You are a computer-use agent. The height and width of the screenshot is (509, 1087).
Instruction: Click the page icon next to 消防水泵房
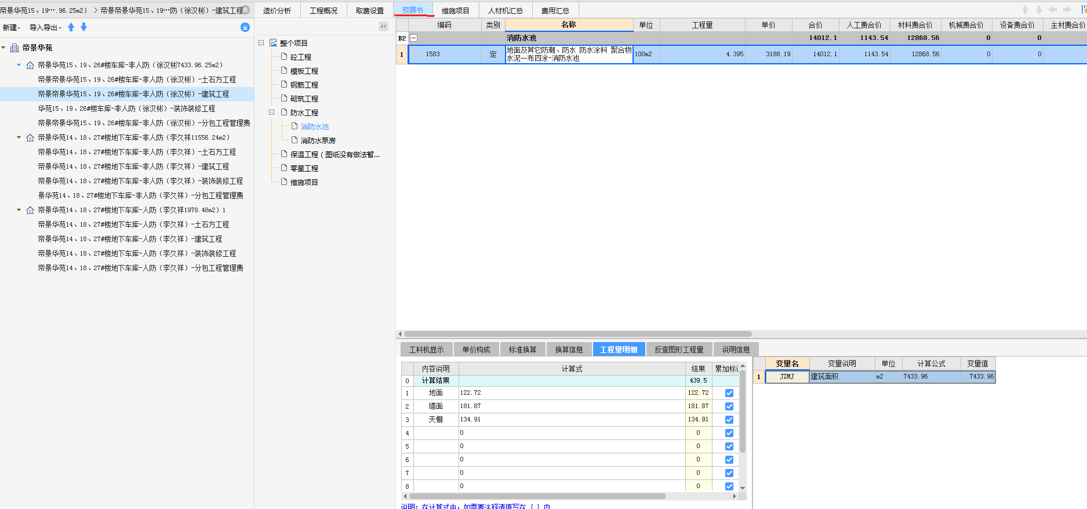coord(295,140)
